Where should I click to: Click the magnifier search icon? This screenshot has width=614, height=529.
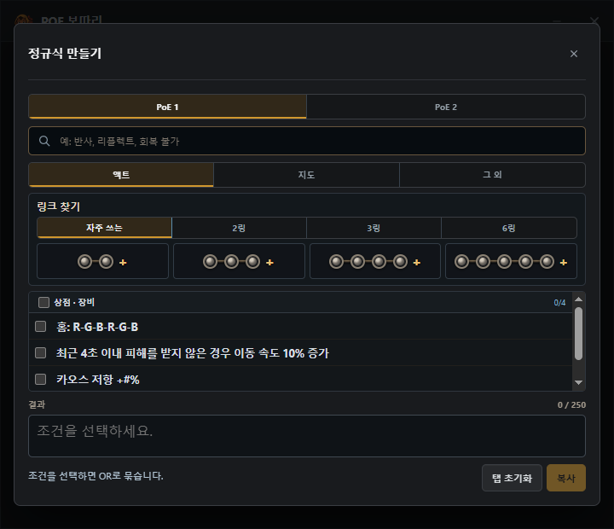(x=44, y=141)
